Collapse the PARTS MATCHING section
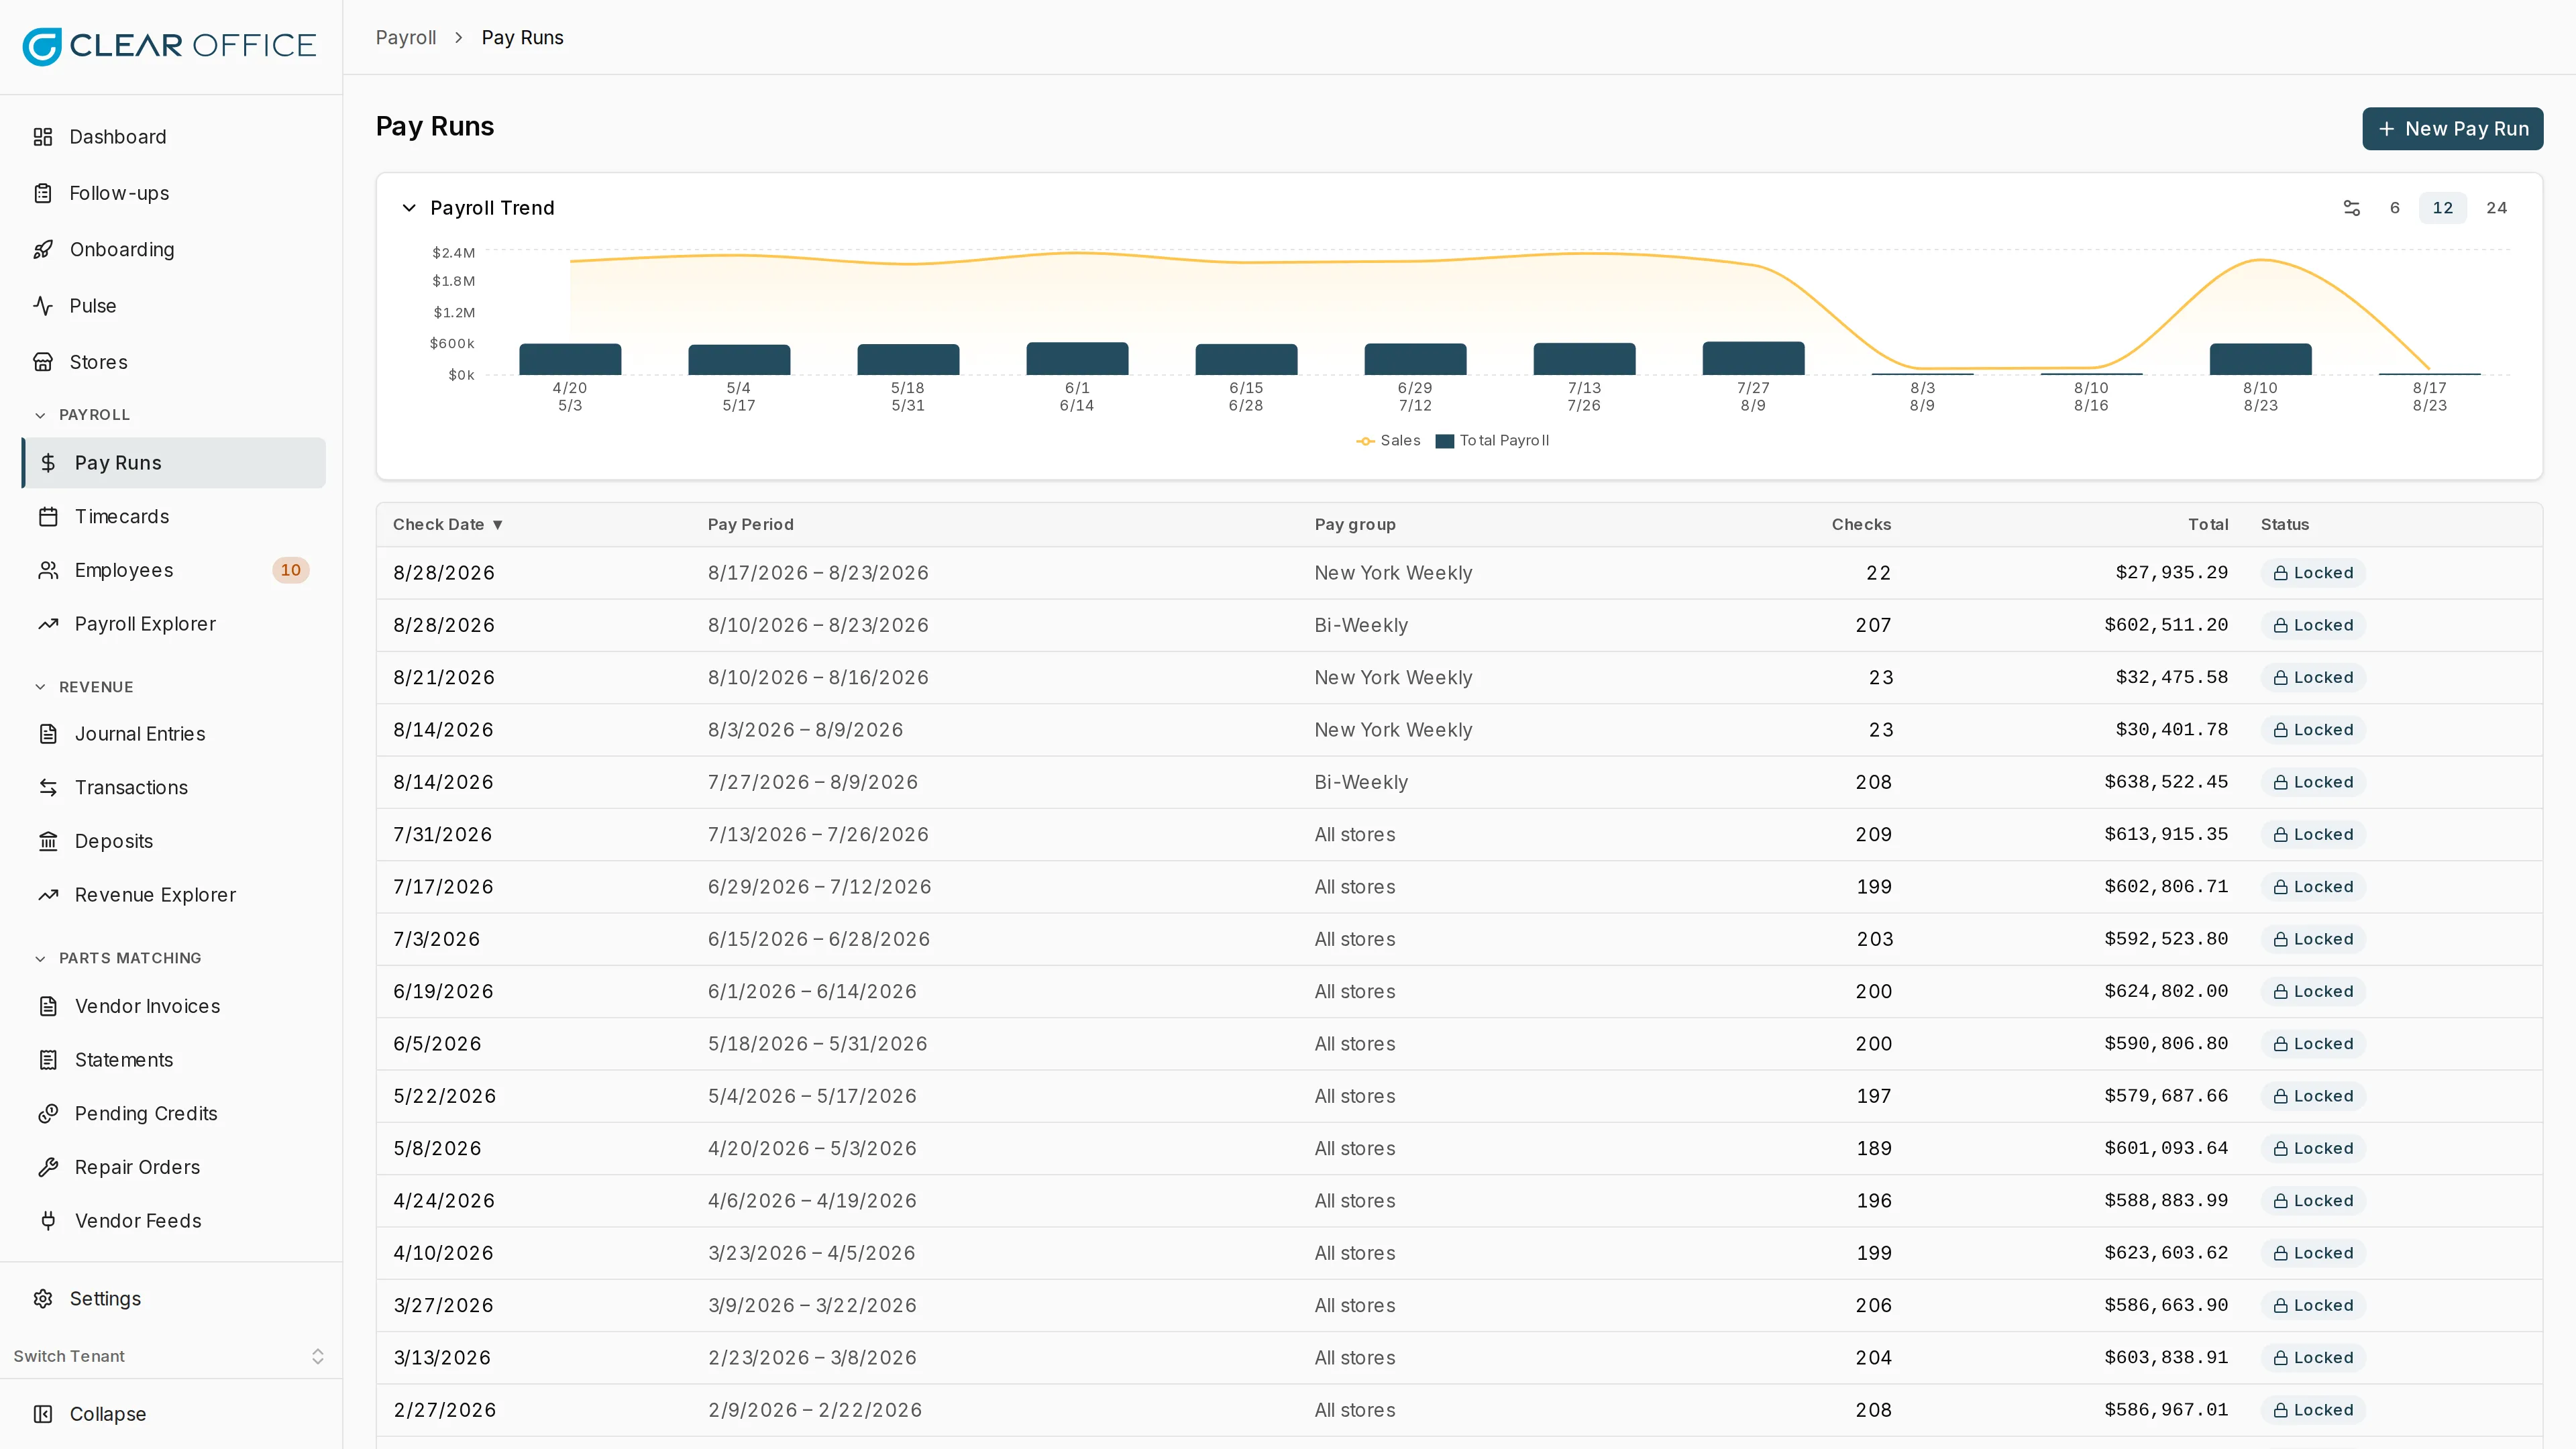This screenshot has width=2576, height=1449. click(x=118, y=958)
